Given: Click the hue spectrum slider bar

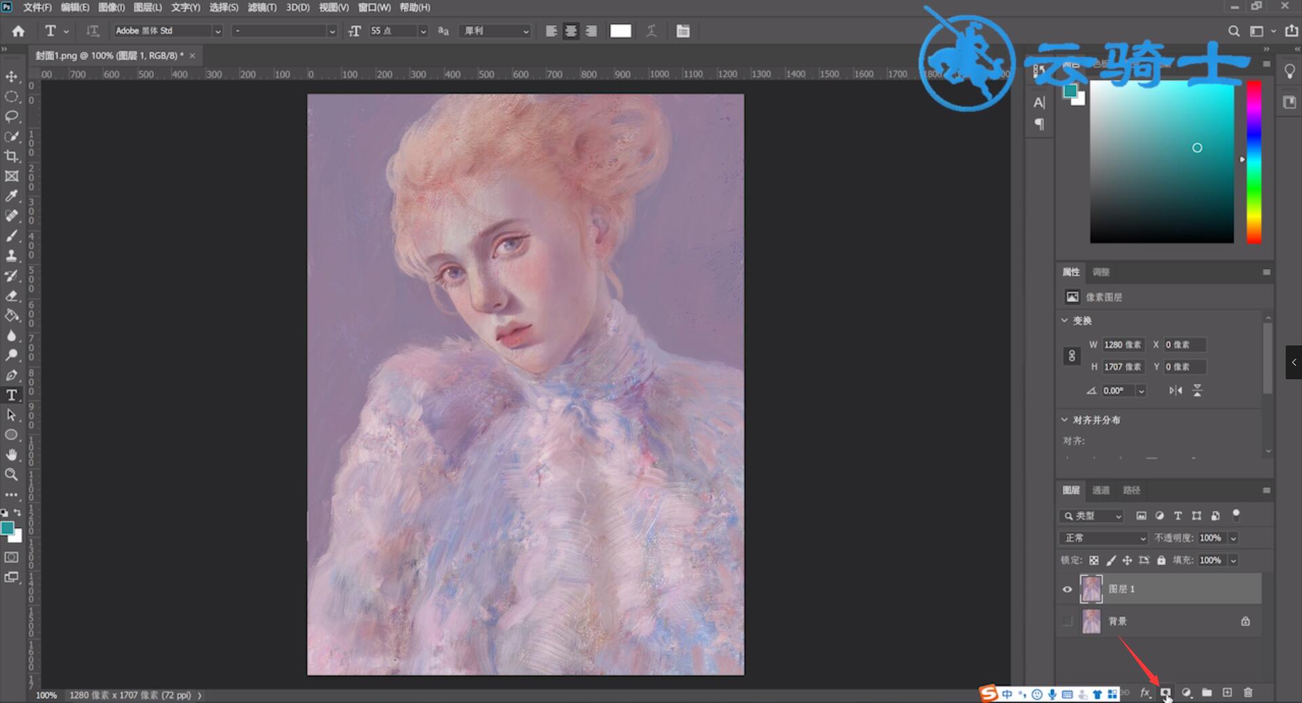Looking at the screenshot, I should tap(1254, 162).
